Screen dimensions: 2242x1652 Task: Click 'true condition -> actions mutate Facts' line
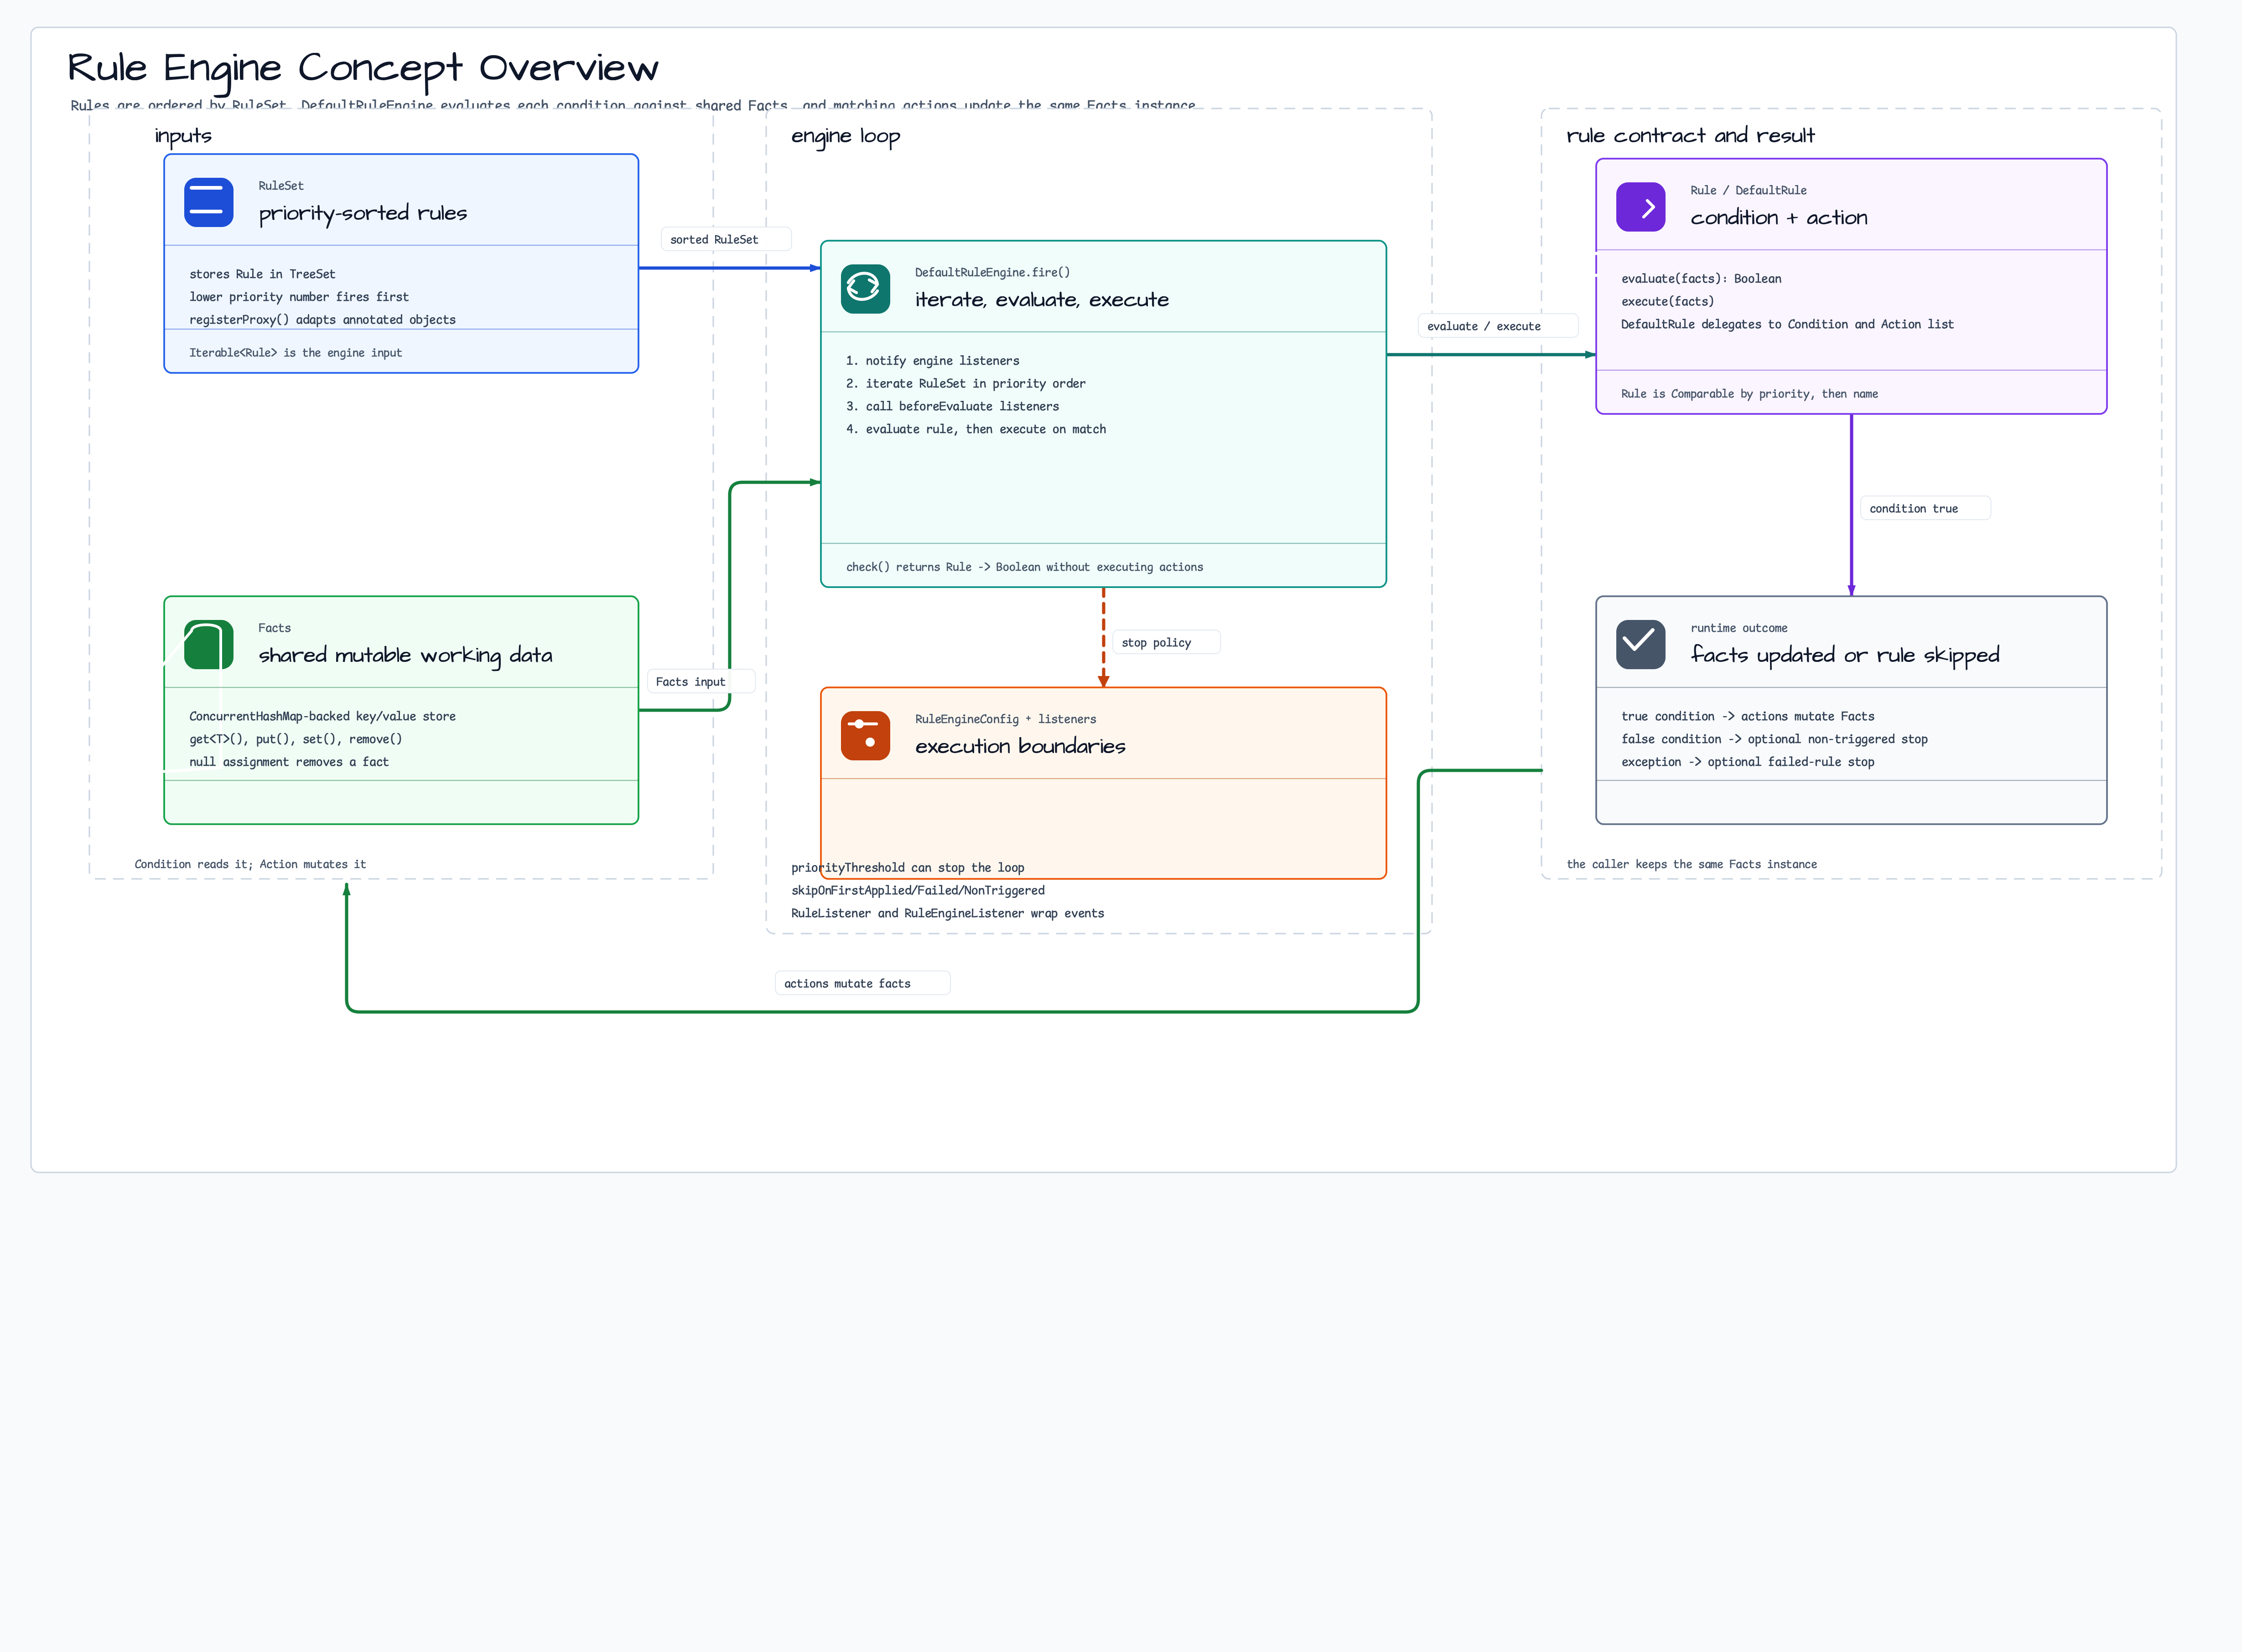point(1747,716)
